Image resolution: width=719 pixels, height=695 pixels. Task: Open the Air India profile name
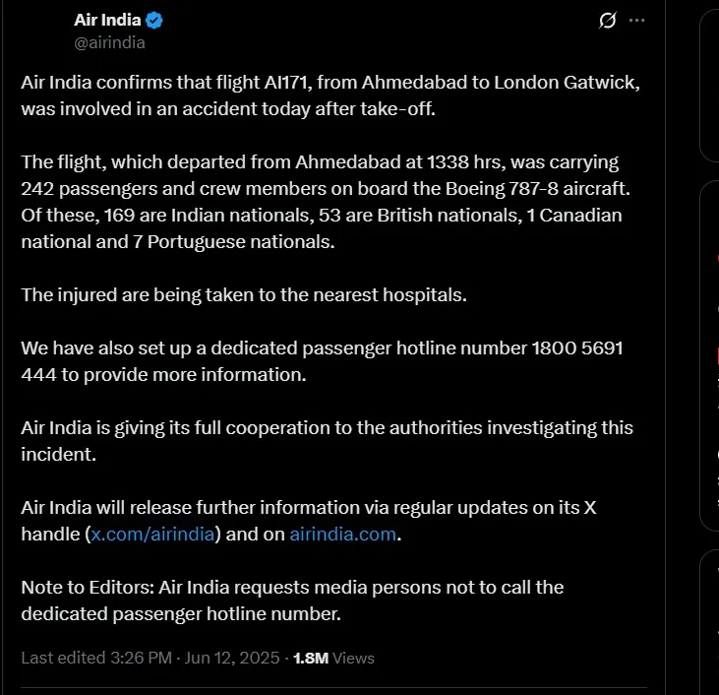point(108,21)
